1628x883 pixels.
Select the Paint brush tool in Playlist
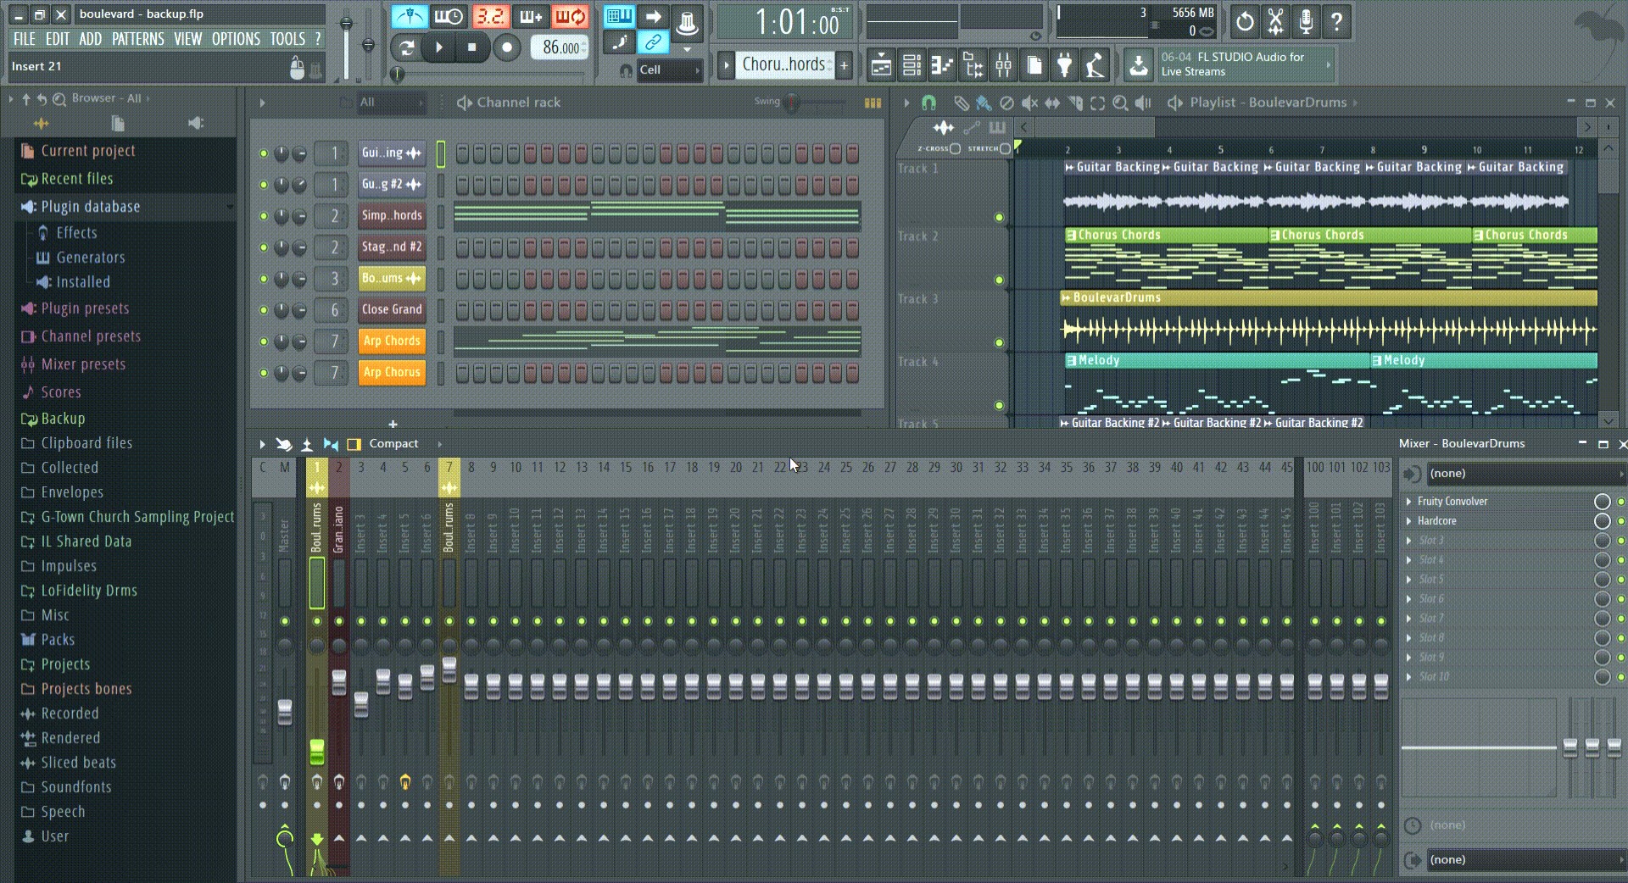(x=984, y=103)
